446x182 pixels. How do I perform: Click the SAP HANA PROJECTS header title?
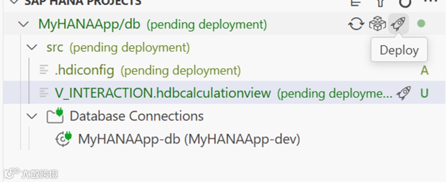coord(83,2)
